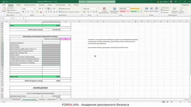Image resolution: width=191 pixels, height=107 pixels.
Task: Click the Increase Decimal icon
Action: (93, 12)
